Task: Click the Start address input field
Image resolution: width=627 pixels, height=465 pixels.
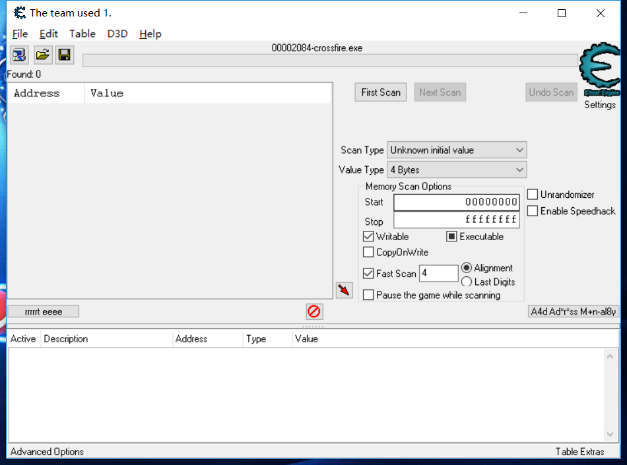Action: click(456, 202)
